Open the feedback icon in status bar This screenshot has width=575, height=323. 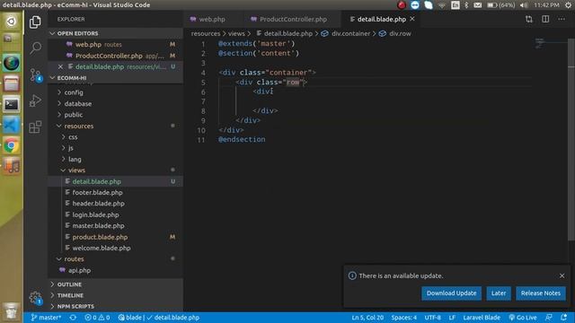(549, 318)
